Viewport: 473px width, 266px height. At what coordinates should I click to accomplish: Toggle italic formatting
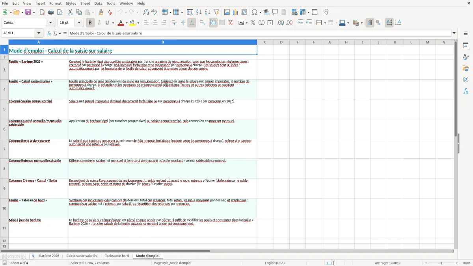99,23
